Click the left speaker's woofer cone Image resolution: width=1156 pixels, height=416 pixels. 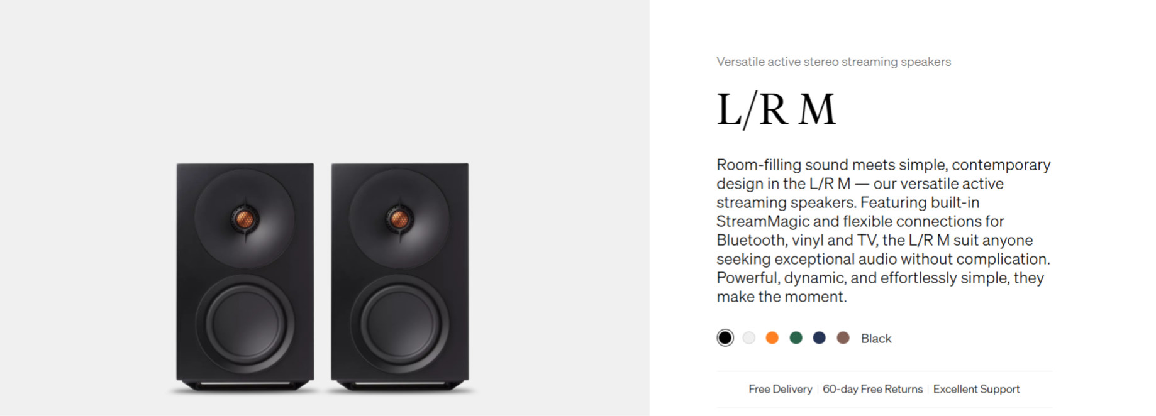coord(245,323)
